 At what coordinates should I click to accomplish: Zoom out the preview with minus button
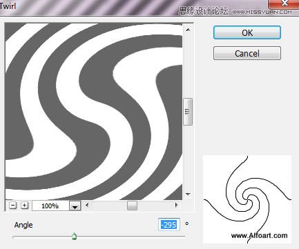tap(13, 205)
